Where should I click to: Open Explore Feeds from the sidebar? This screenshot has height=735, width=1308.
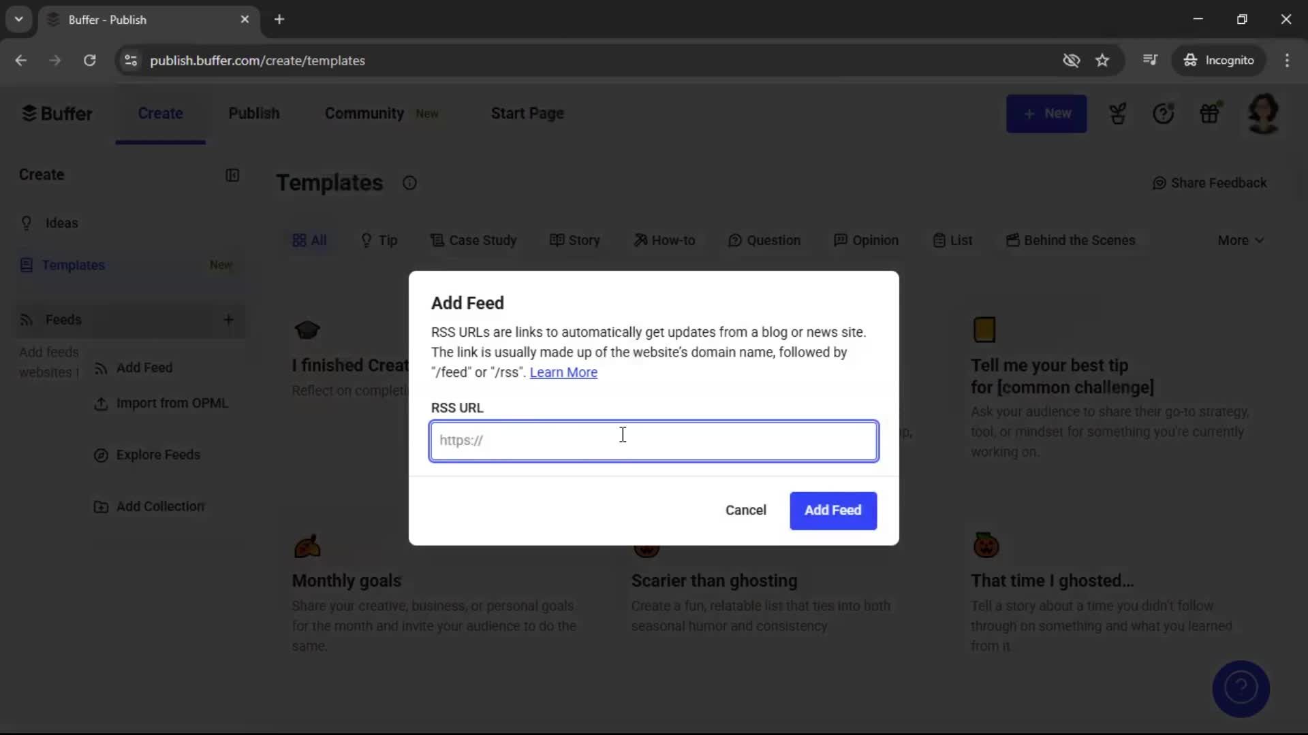(x=158, y=455)
